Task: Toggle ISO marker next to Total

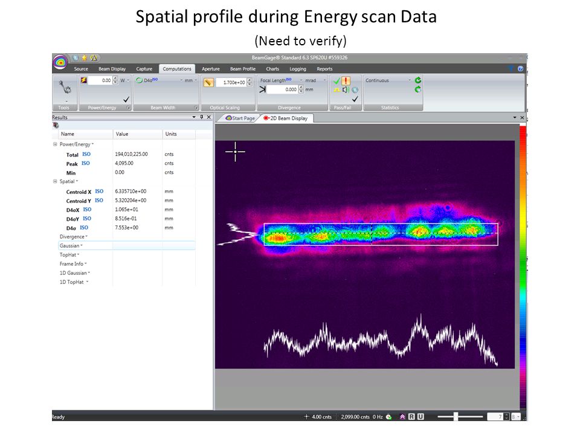Action: point(86,154)
